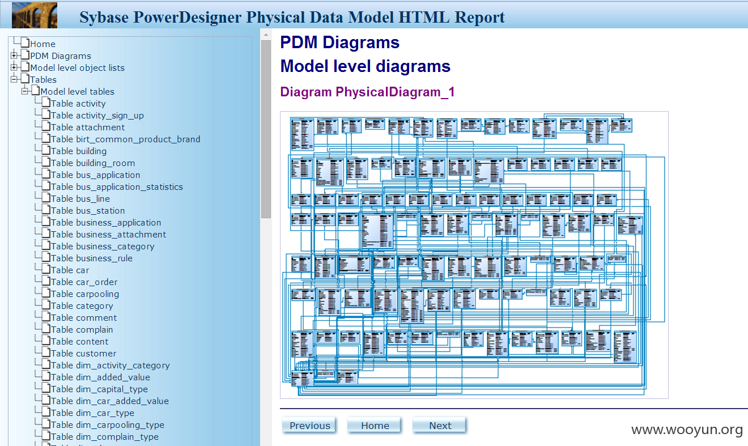Image resolution: width=748 pixels, height=446 pixels.
Task: Open Table activity_sign_up
Action: (x=97, y=115)
